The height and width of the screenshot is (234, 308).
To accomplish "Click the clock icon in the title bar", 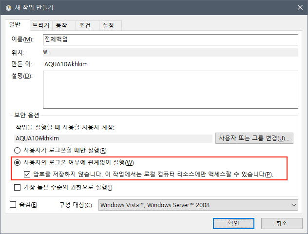I will (x=9, y=7).
